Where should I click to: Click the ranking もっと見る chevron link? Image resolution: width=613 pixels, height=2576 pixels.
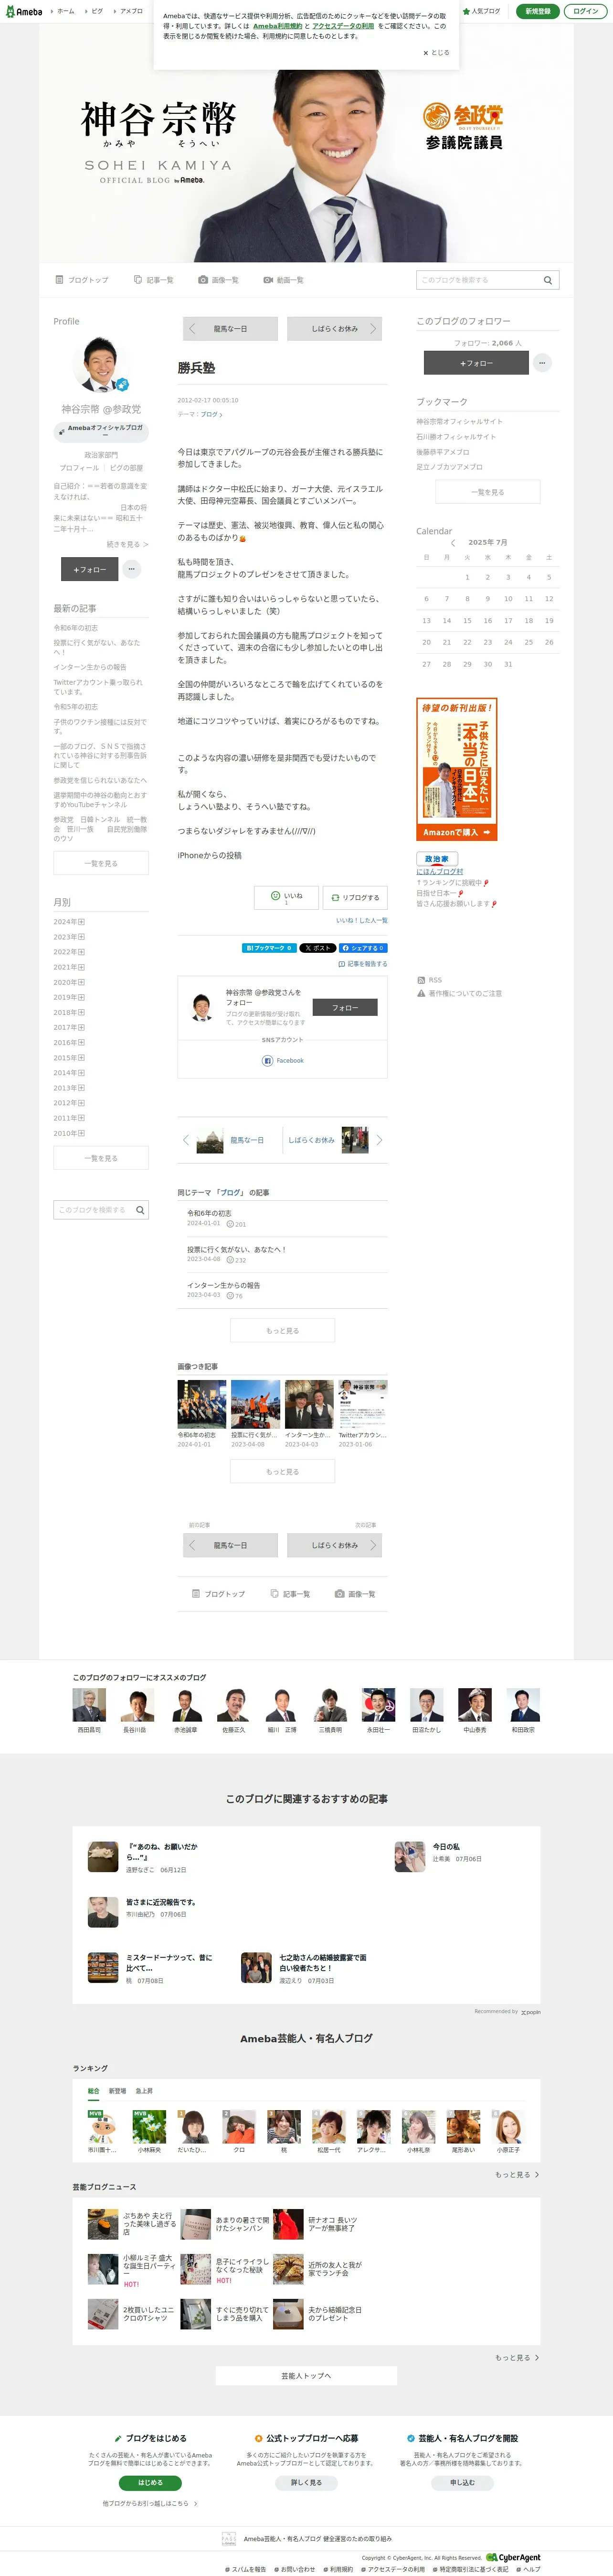click(517, 2174)
